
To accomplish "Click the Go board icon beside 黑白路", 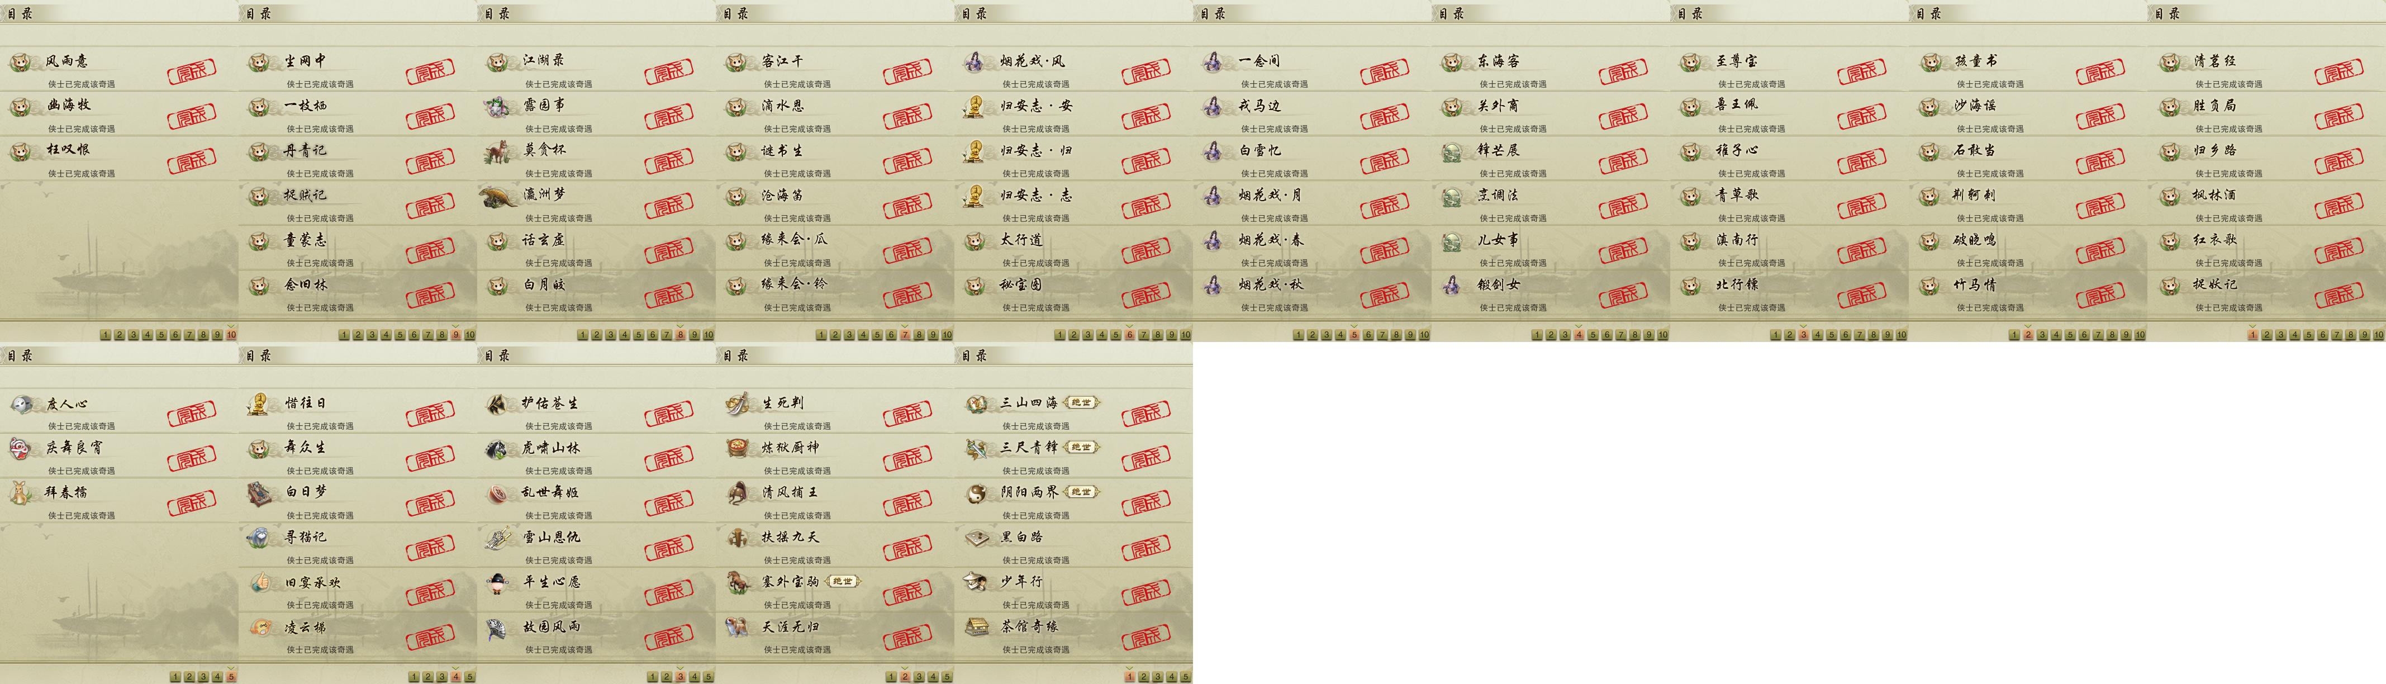I will tap(976, 538).
